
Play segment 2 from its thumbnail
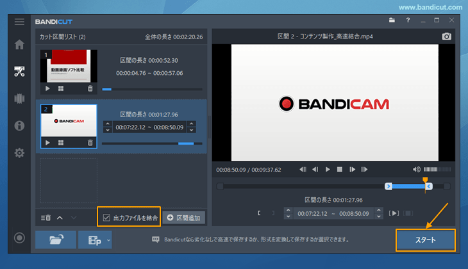click(x=47, y=143)
